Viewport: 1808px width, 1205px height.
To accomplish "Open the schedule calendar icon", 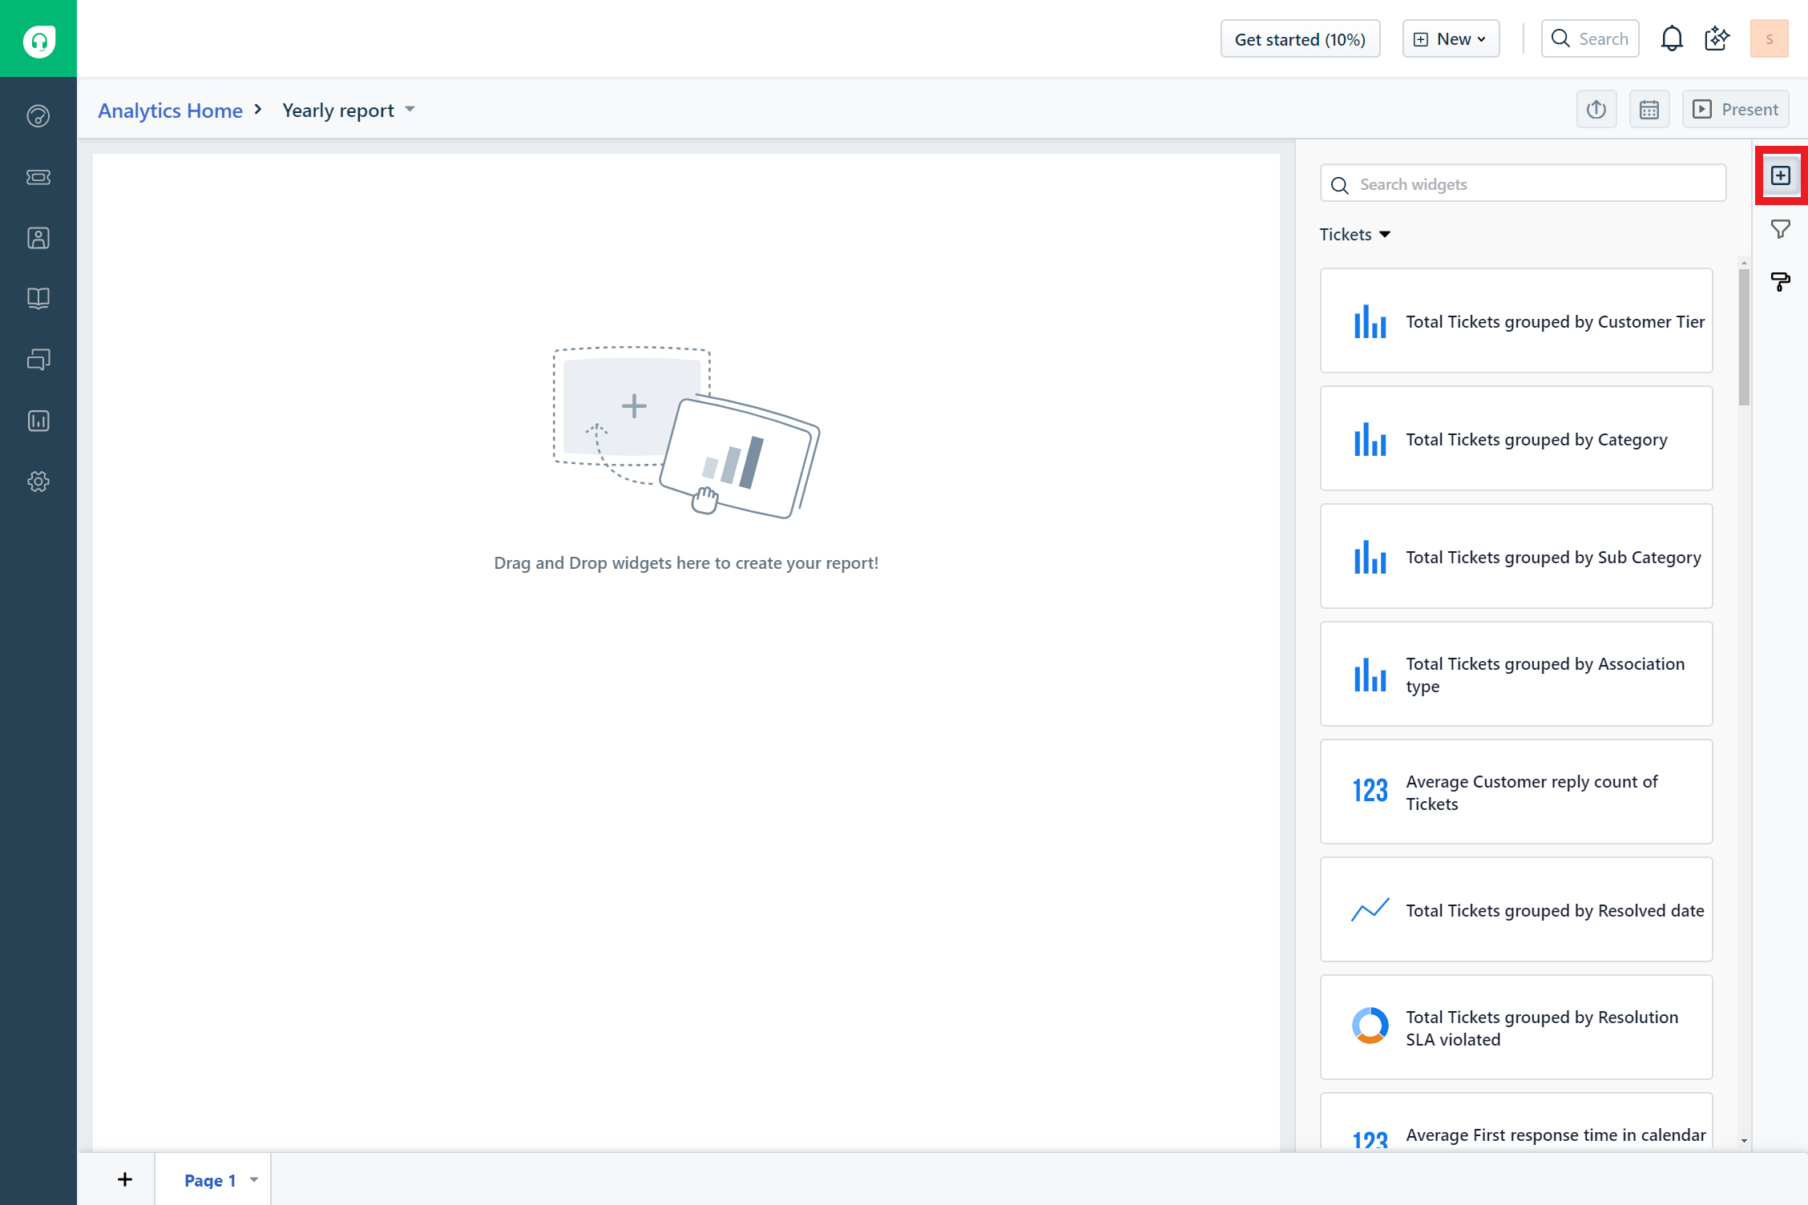I will [1649, 110].
